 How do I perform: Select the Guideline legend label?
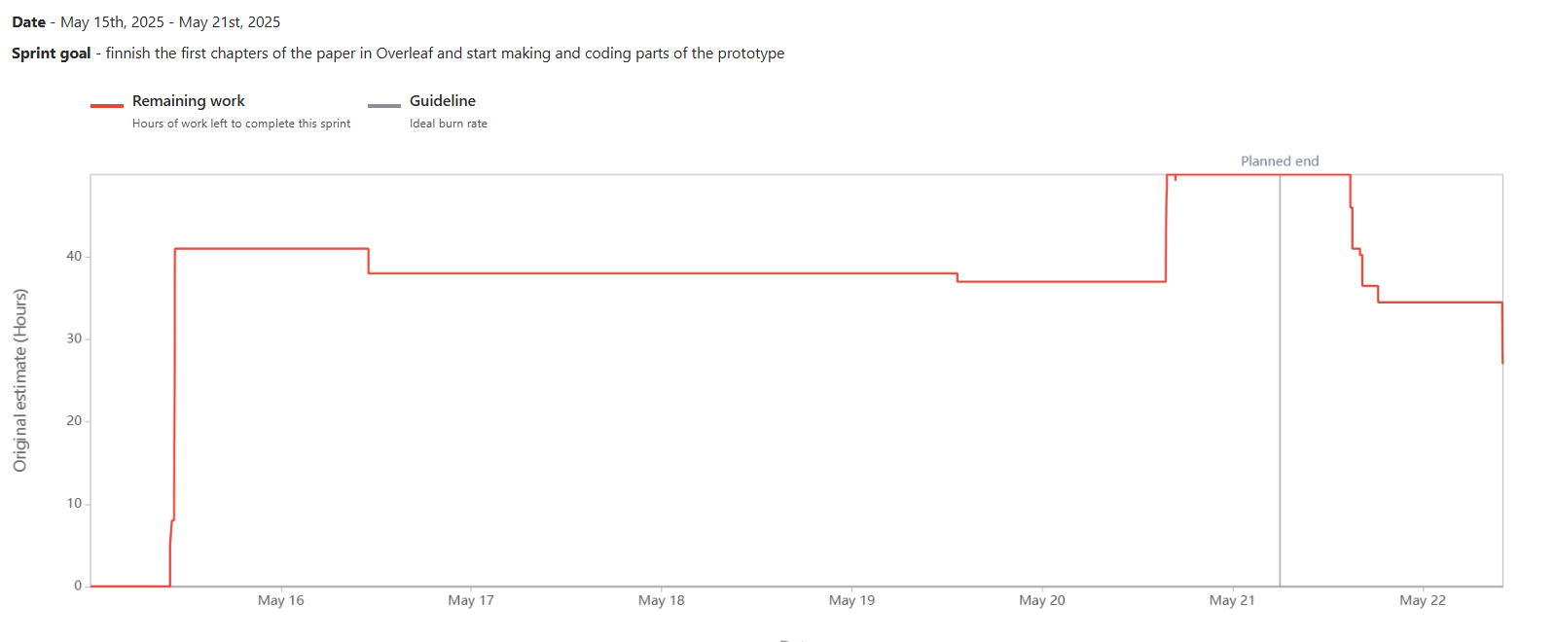click(443, 101)
